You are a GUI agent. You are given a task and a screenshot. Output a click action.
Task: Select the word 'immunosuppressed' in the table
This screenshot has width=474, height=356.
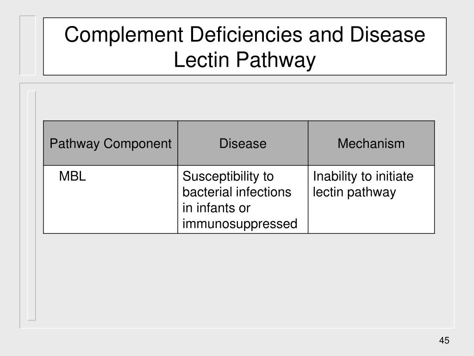(240, 224)
